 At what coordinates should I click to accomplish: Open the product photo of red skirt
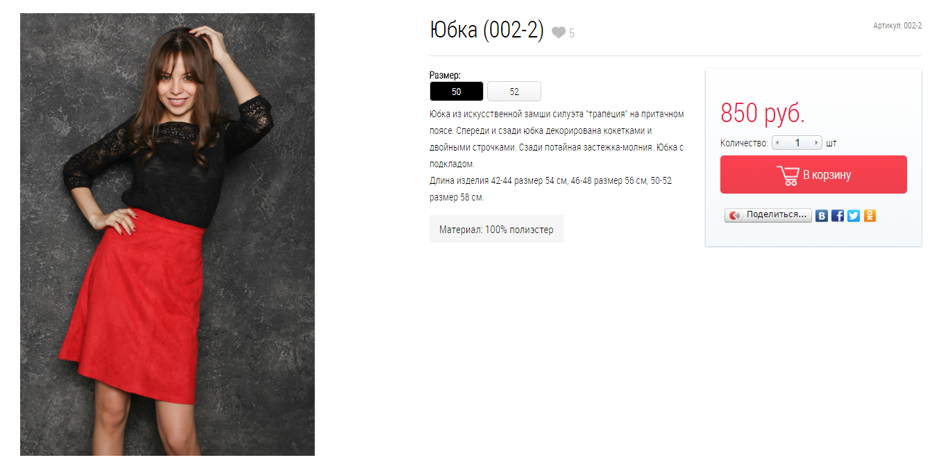click(x=167, y=235)
